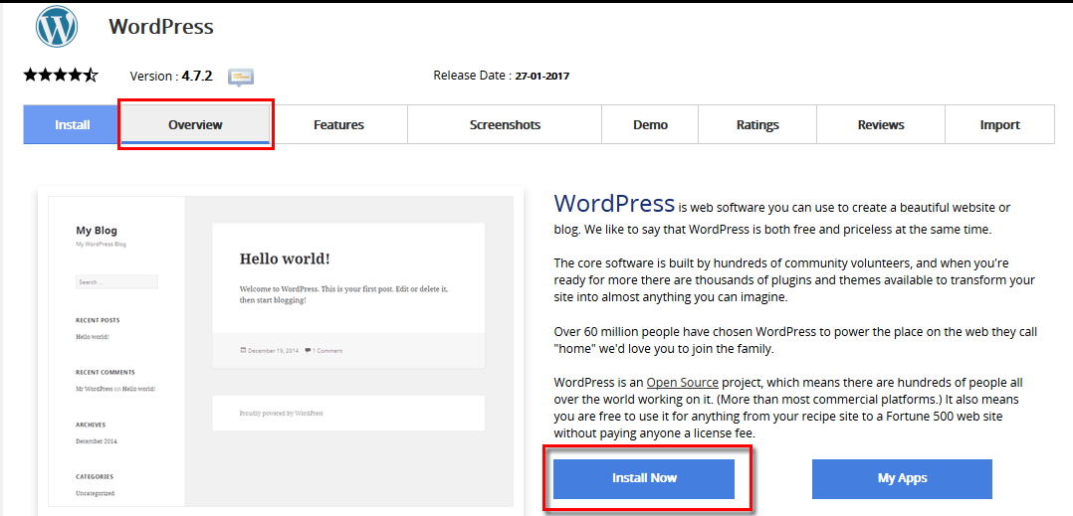Switch to the Import tab
The width and height of the screenshot is (1073, 516).
(999, 124)
